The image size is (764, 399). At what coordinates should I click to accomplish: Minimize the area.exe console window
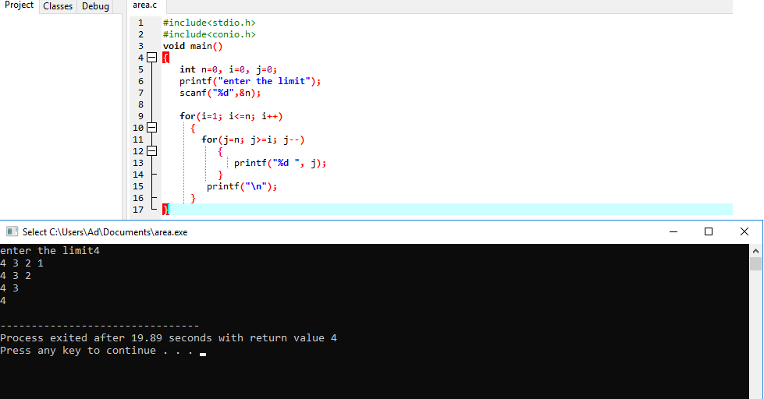pyautogui.click(x=673, y=231)
